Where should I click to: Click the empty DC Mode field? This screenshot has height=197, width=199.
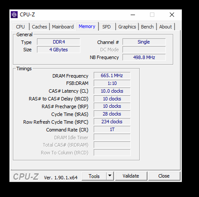pos(144,50)
